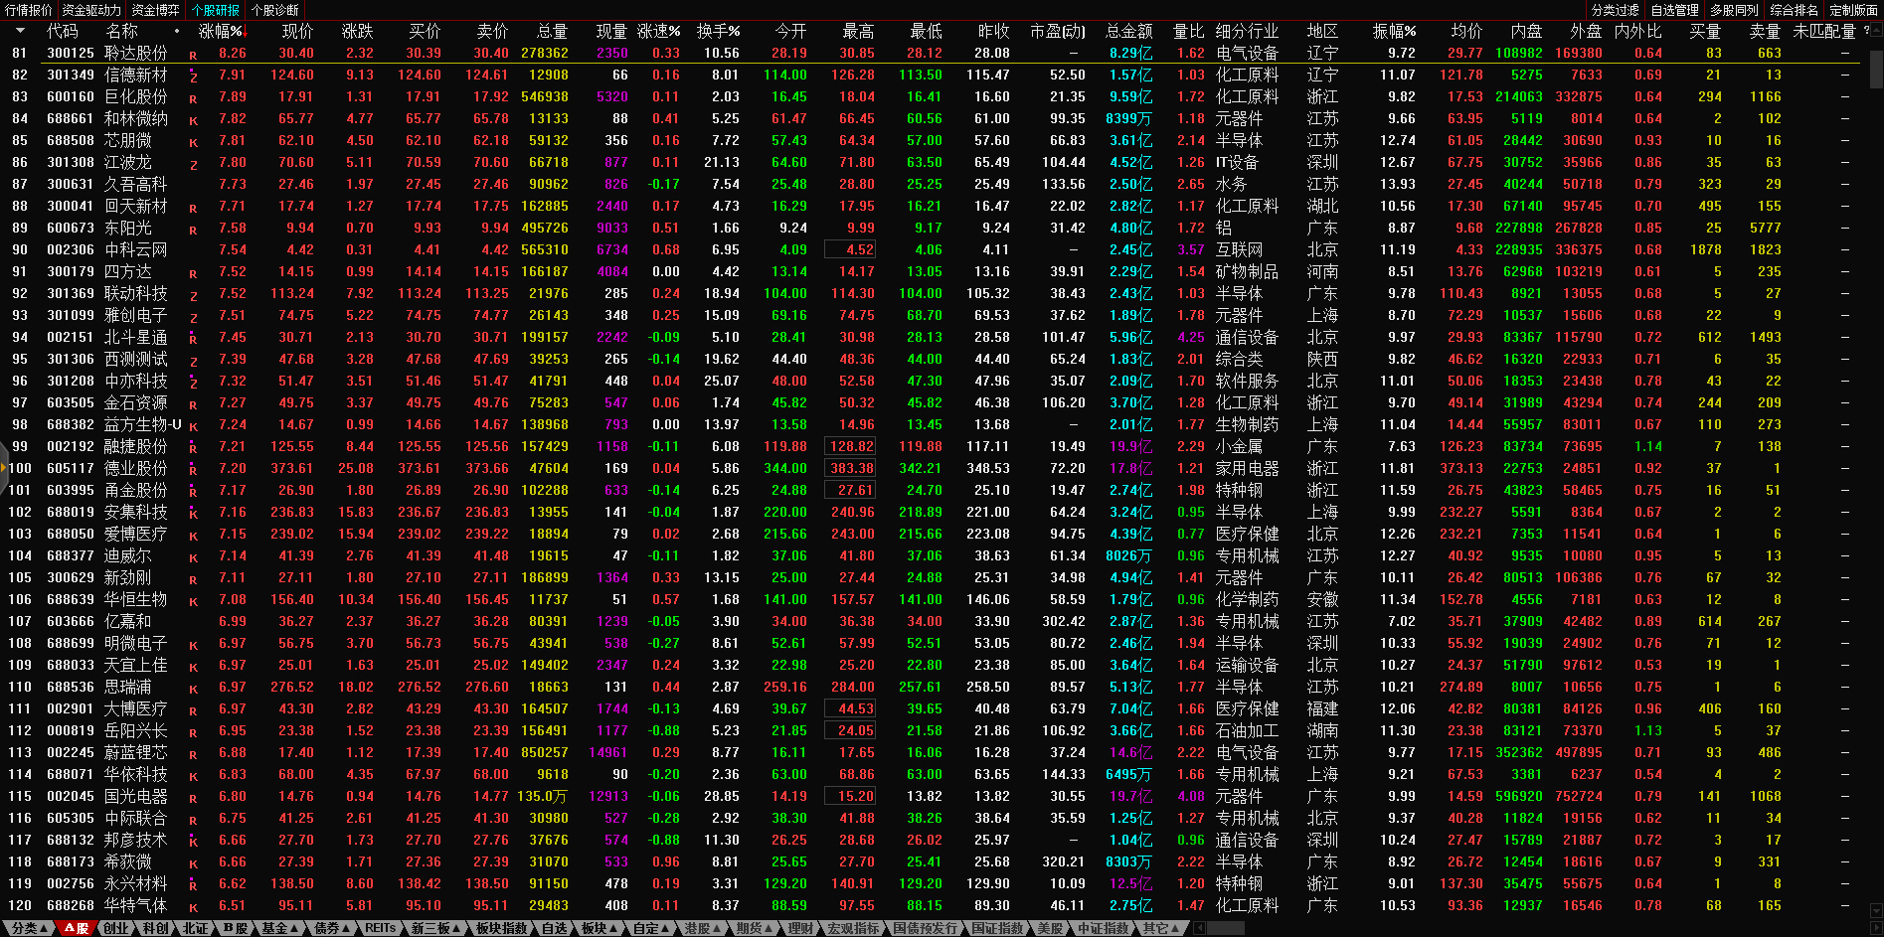The height and width of the screenshot is (937, 1884).
Task: Select the 科创 market tab
Action: [155, 928]
